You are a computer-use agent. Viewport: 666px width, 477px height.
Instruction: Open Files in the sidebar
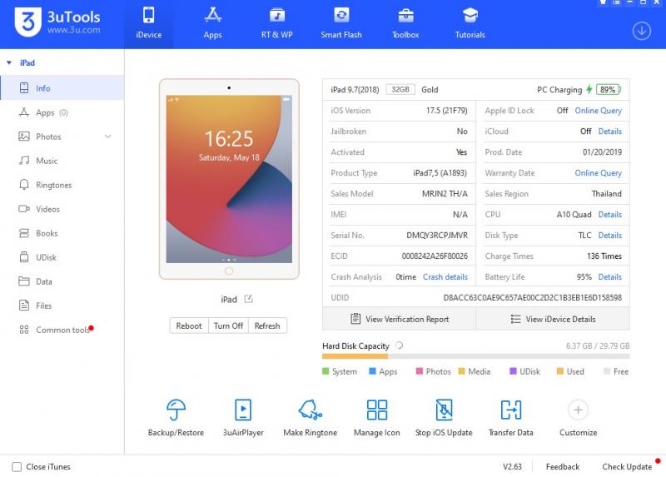pos(62,306)
